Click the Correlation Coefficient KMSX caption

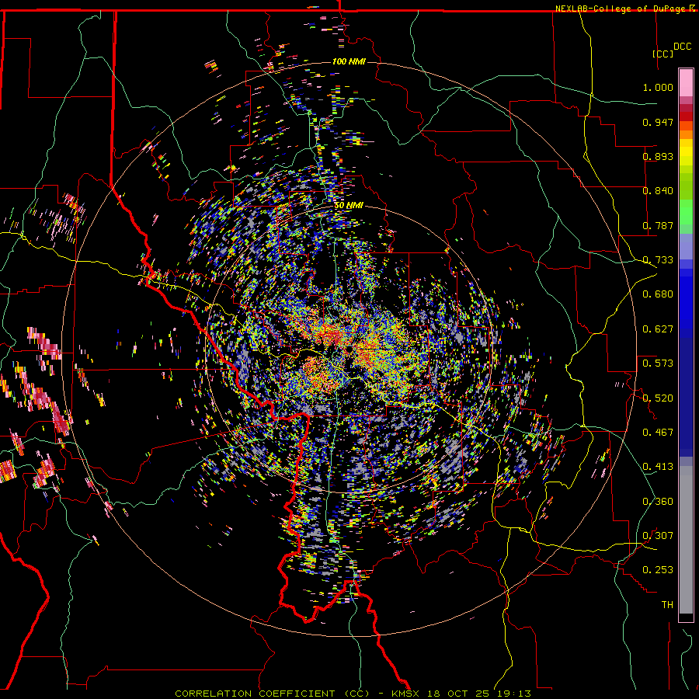pyautogui.click(x=353, y=694)
